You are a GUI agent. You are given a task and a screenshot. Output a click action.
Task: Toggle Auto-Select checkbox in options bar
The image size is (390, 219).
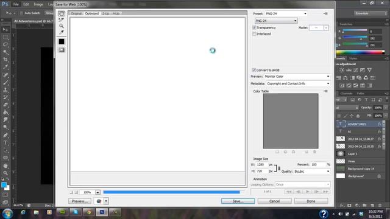click(x=21, y=13)
